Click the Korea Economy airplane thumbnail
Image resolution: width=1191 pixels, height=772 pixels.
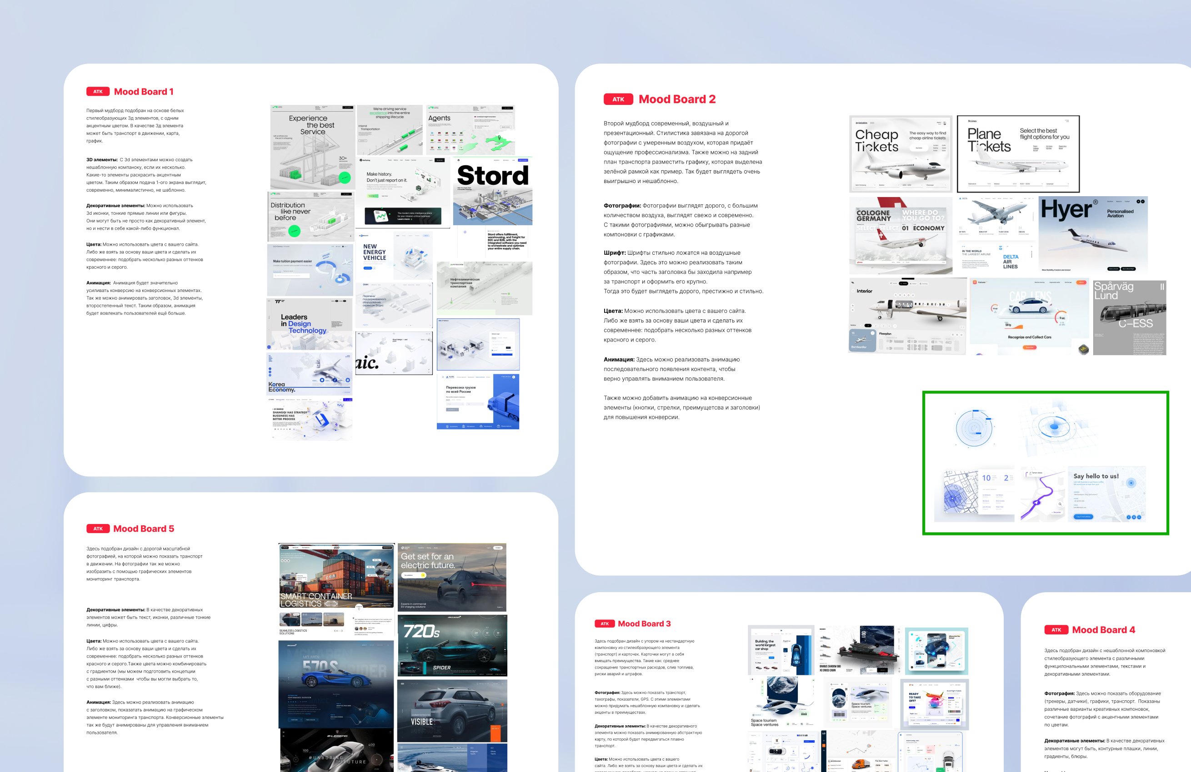309,373
